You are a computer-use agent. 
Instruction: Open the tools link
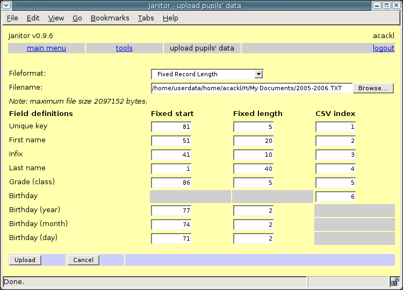[x=124, y=48]
